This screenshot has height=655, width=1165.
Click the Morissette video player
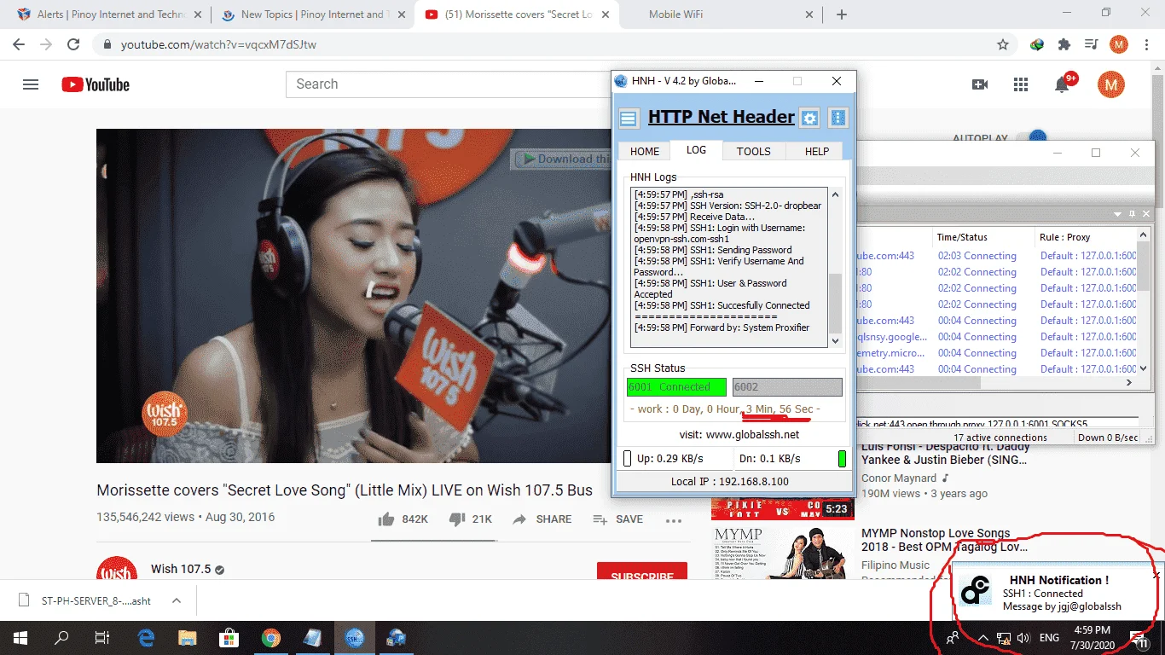click(x=353, y=296)
